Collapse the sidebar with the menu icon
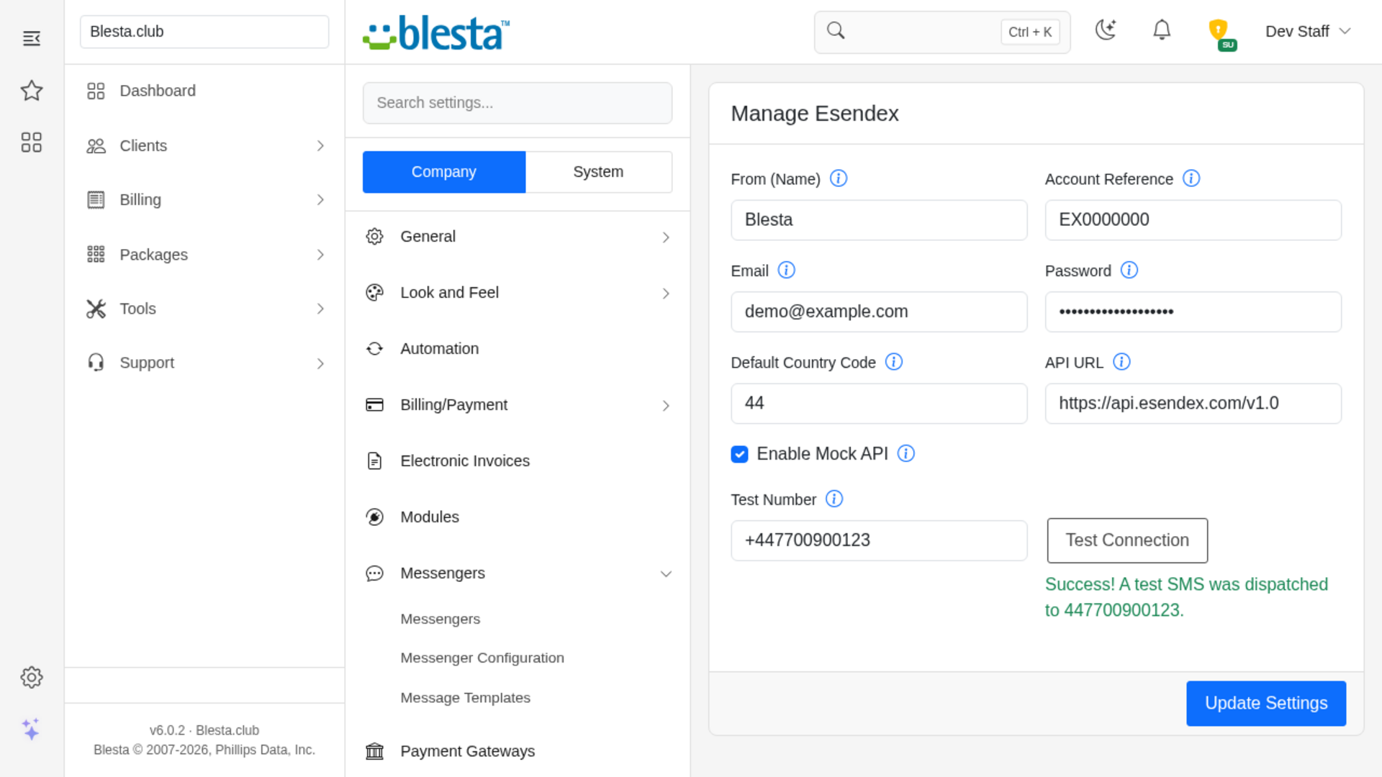1382x777 pixels. pyautogui.click(x=32, y=38)
